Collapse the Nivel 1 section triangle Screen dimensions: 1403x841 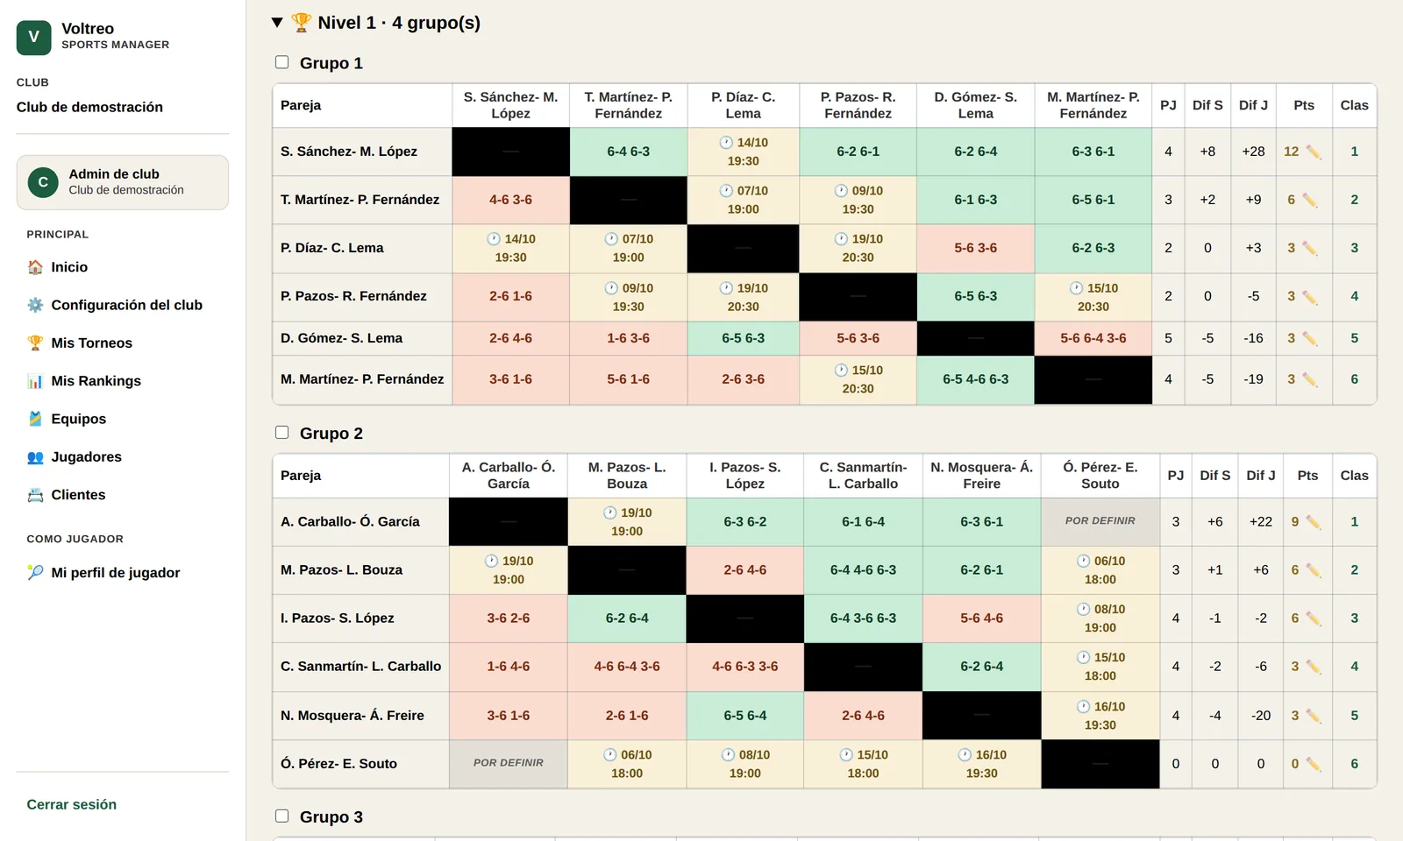tap(277, 23)
